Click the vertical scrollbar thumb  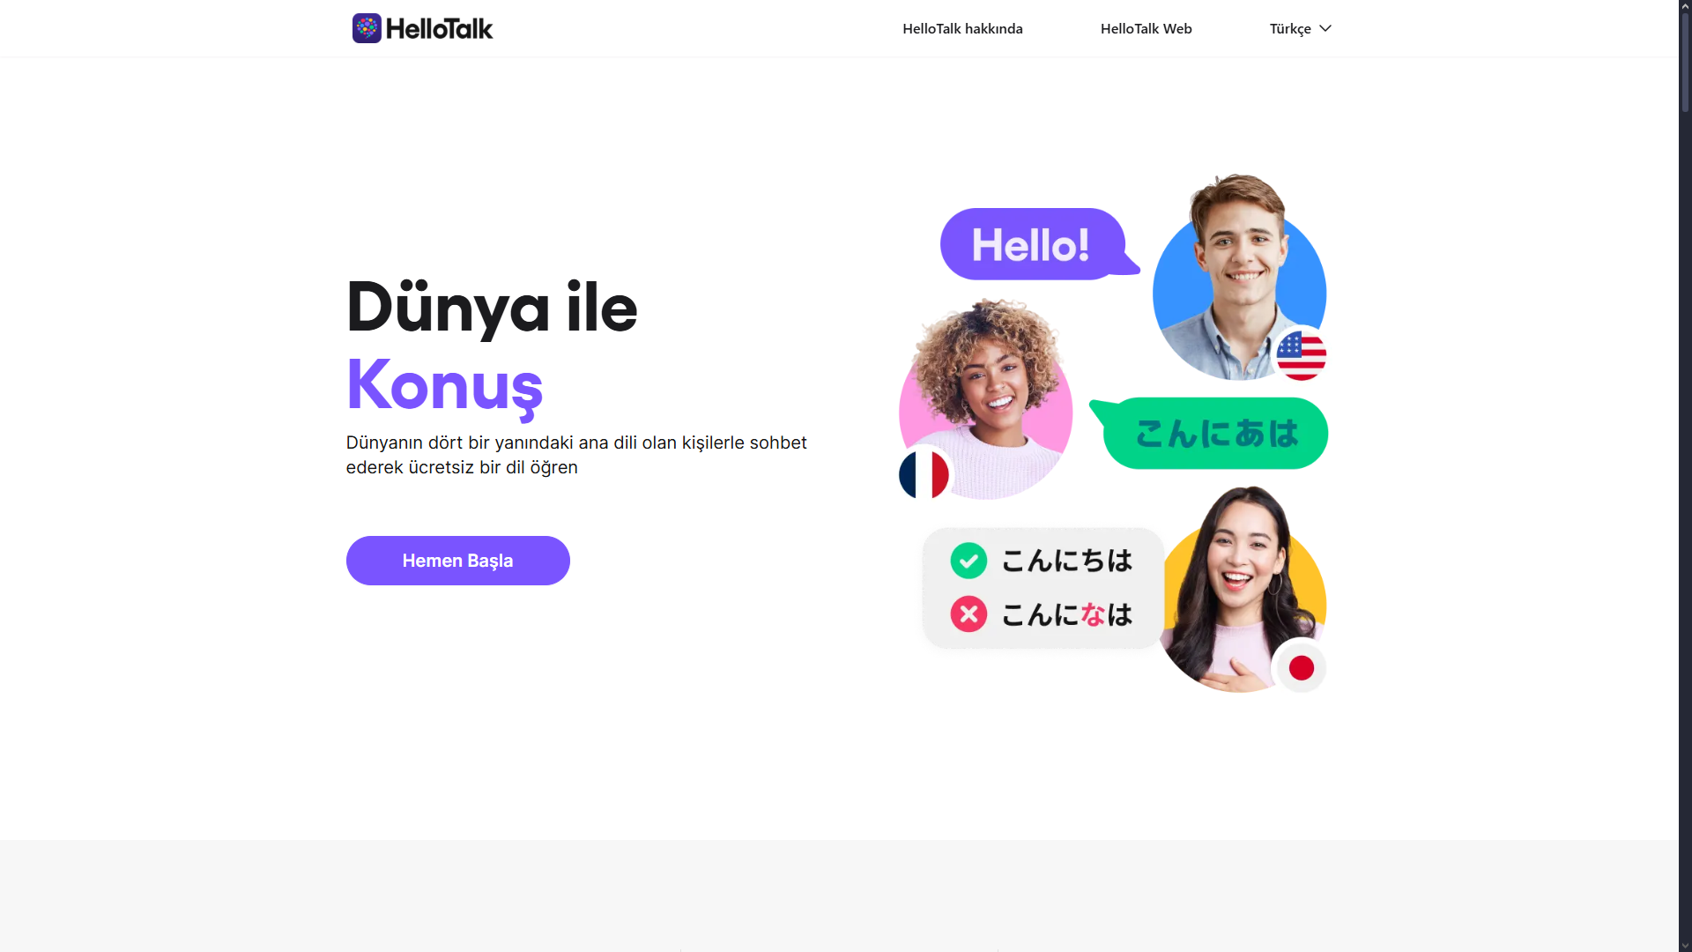(1685, 62)
